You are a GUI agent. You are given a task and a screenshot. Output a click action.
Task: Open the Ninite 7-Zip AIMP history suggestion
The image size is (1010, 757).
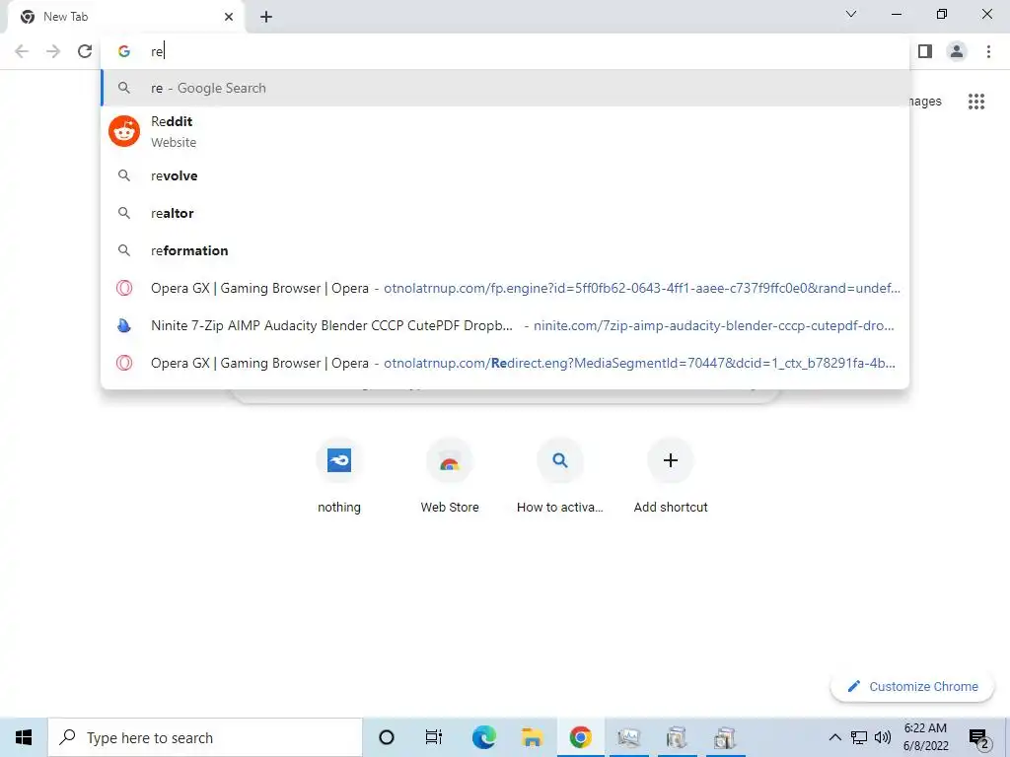click(505, 325)
